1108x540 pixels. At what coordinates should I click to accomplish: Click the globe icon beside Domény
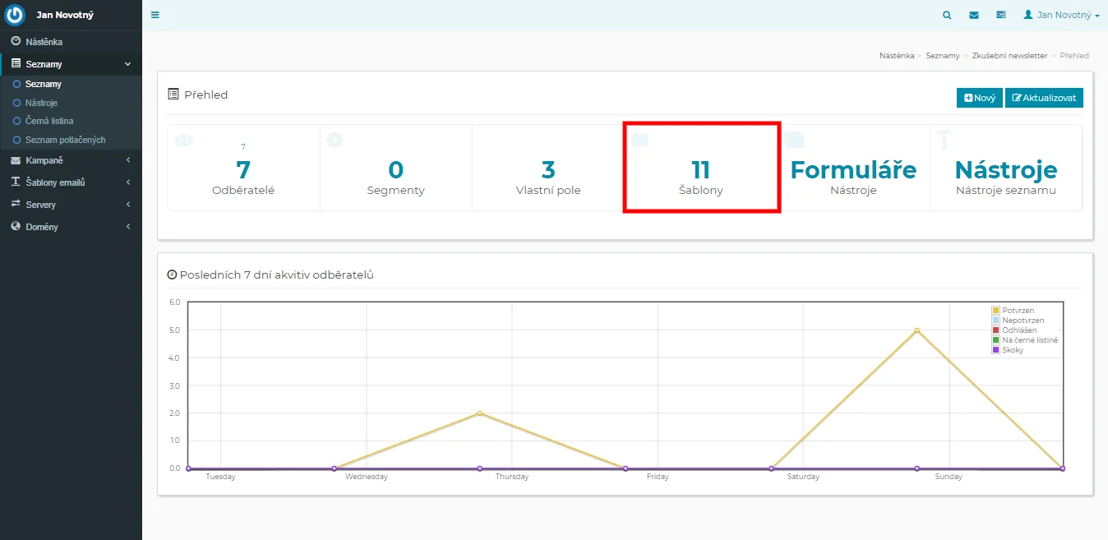16,226
